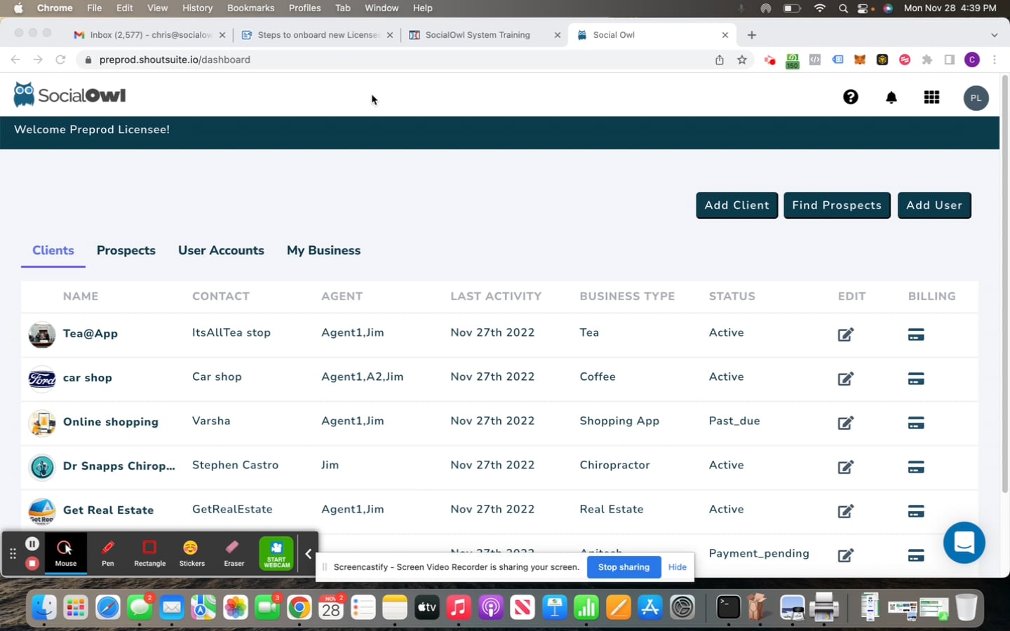Viewport: 1010px width, 631px height.
Task: Click the Add Client button
Action: (736, 205)
